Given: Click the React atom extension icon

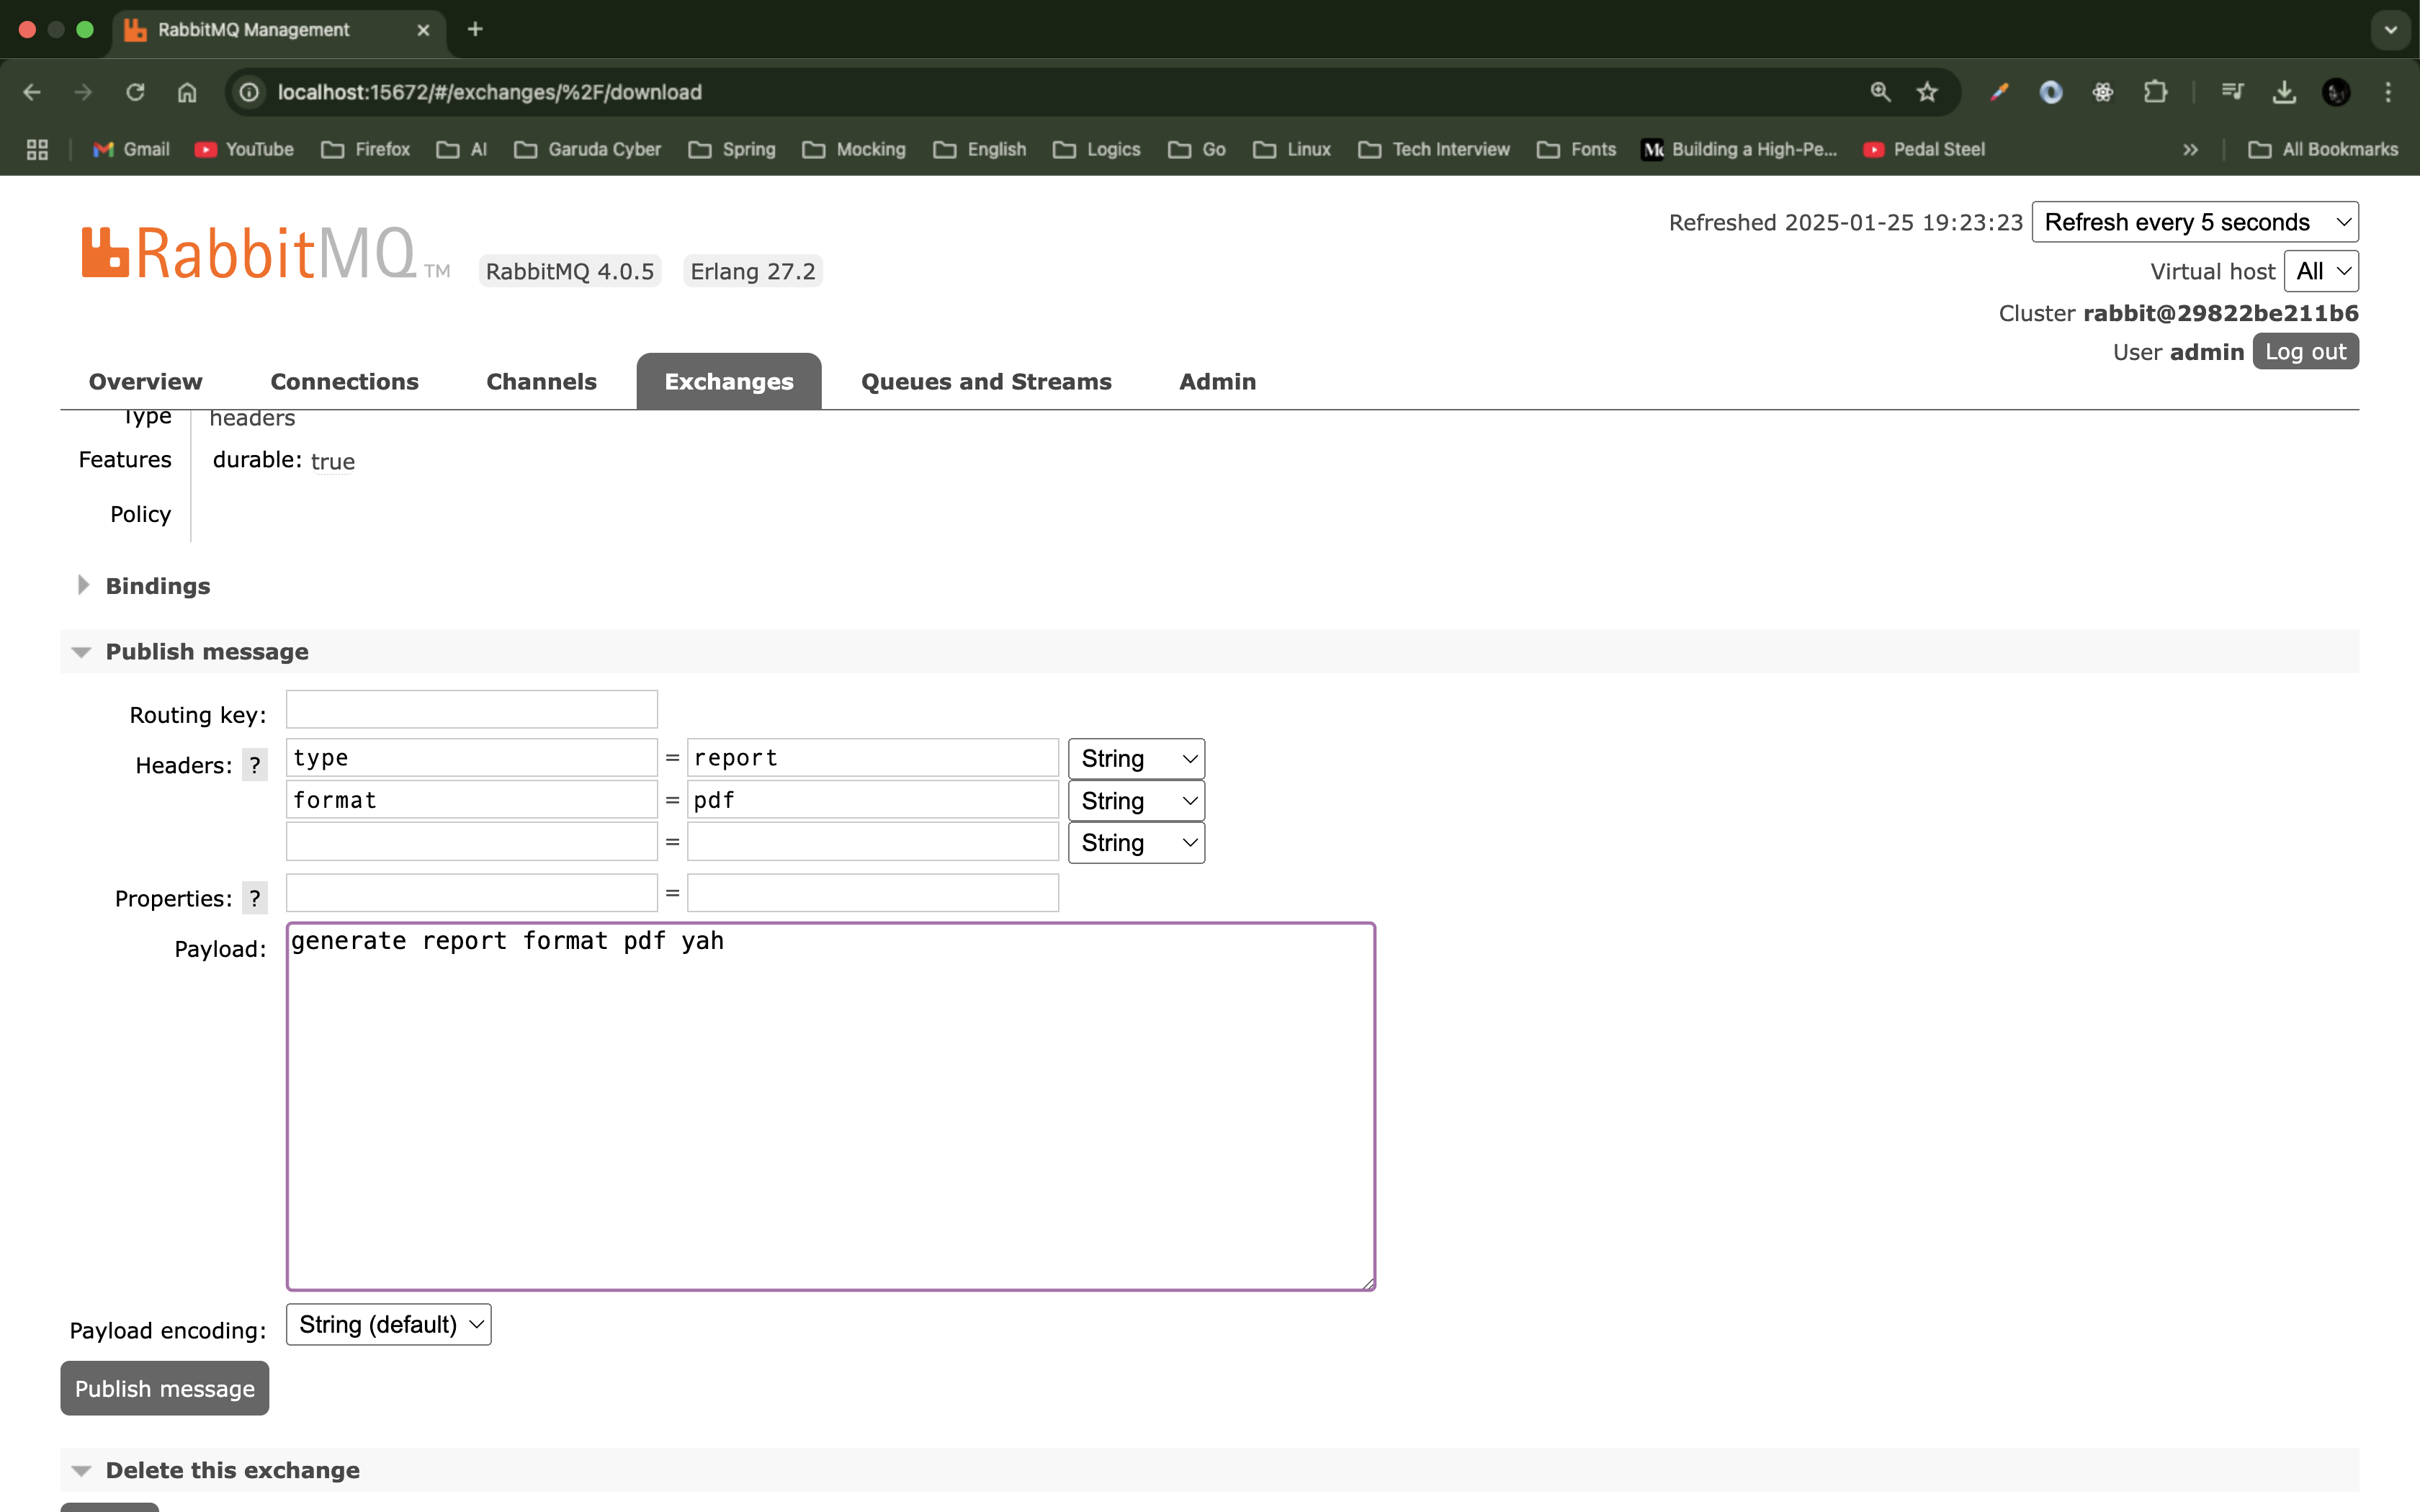Looking at the screenshot, I should click(2103, 92).
